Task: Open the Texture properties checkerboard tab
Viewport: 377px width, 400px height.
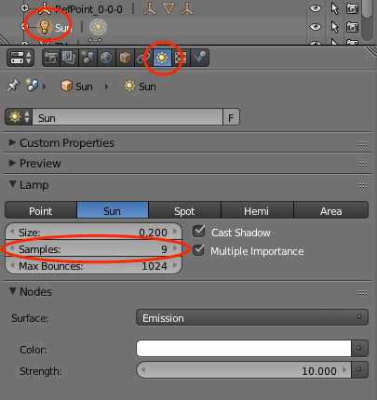Action: click(181, 58)
